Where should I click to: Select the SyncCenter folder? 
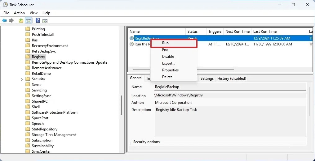pos(41,151)
